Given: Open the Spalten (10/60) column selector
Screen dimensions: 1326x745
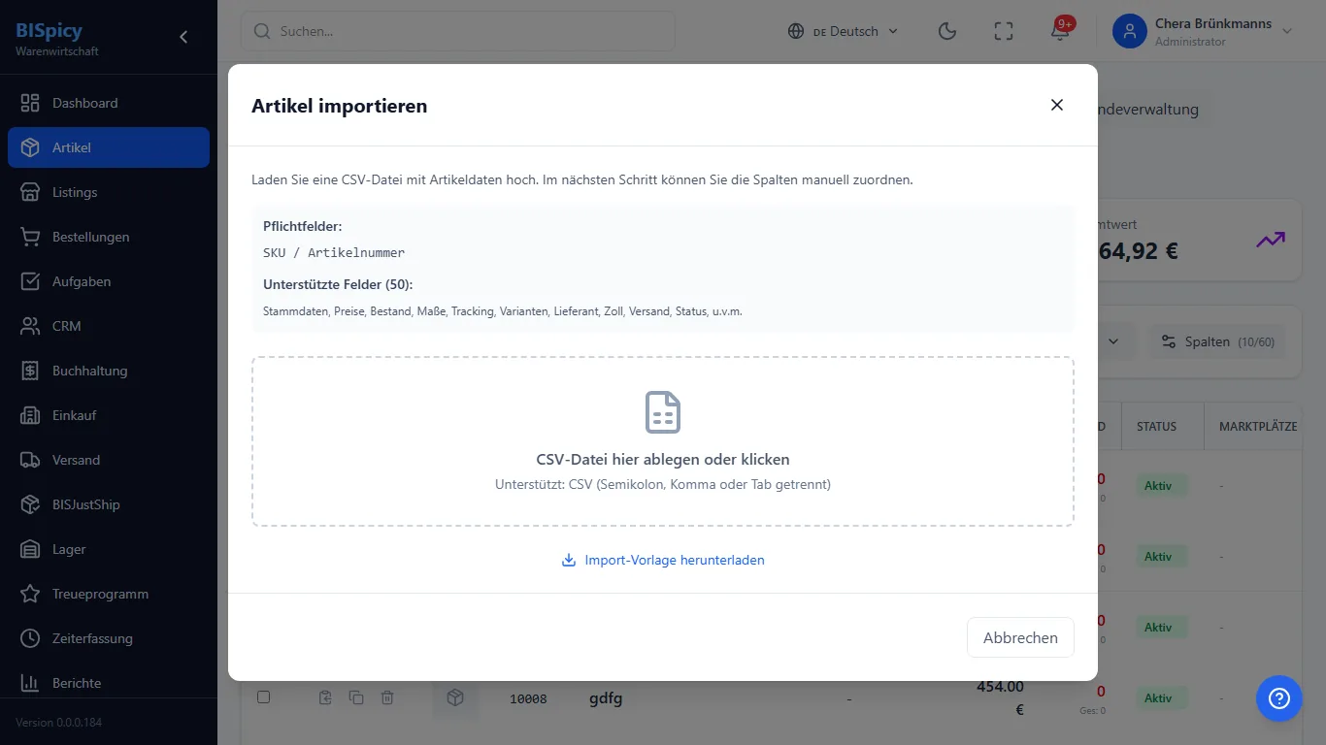Looking at the screenshot, I should pos(1217,341).
